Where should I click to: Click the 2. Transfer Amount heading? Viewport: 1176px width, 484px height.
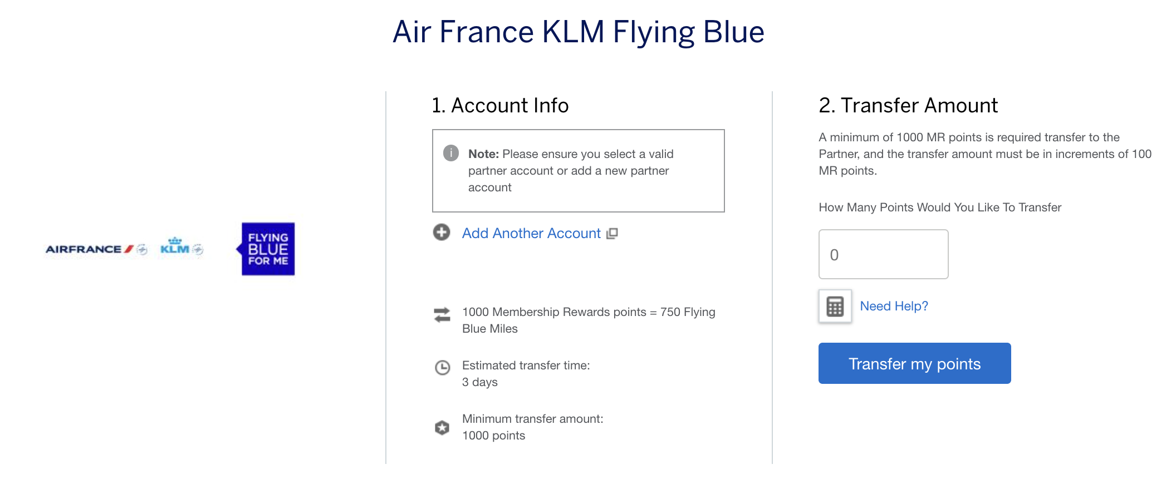[908, 105]
